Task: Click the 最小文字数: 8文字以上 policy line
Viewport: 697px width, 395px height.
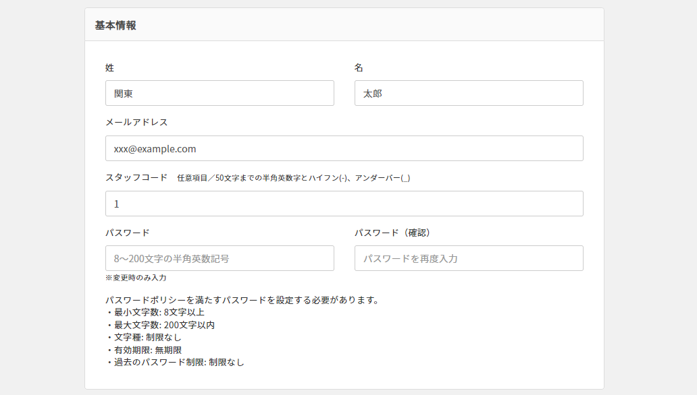Action: click(155, 312)
